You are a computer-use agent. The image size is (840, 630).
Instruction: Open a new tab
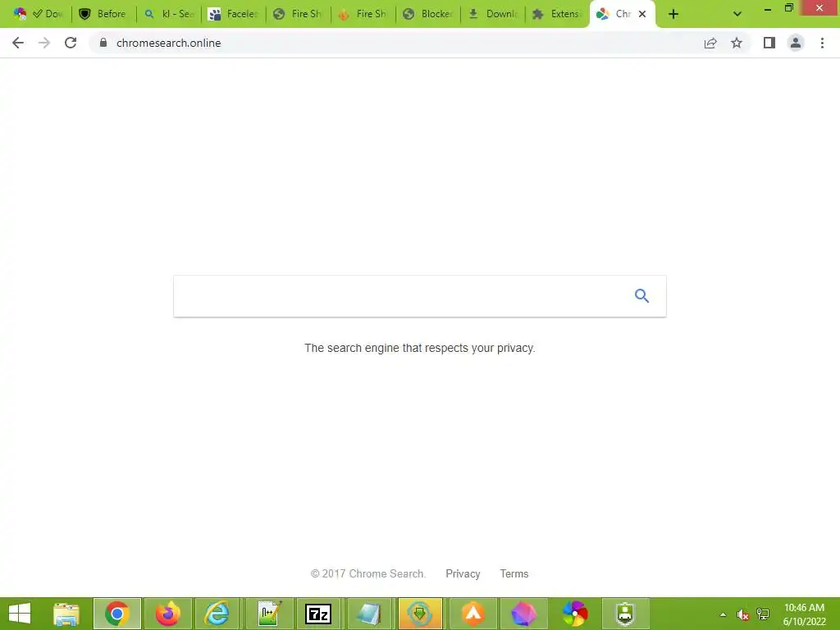point(673,15)
